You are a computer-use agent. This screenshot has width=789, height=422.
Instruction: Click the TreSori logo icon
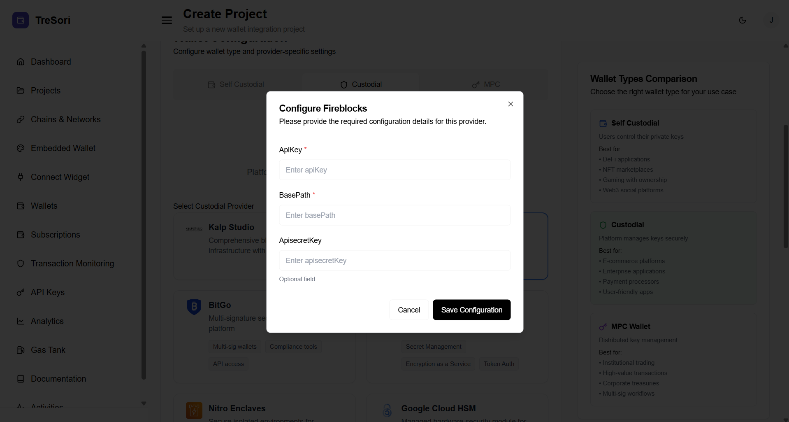(21, 20)
